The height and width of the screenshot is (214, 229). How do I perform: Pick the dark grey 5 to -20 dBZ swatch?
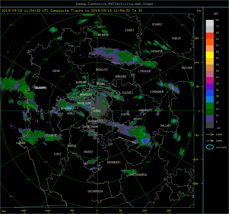coord(210,125)
